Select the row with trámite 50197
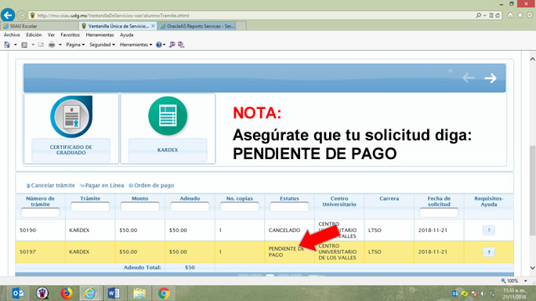Screen dimensions: 536x301 coord(265,252)
